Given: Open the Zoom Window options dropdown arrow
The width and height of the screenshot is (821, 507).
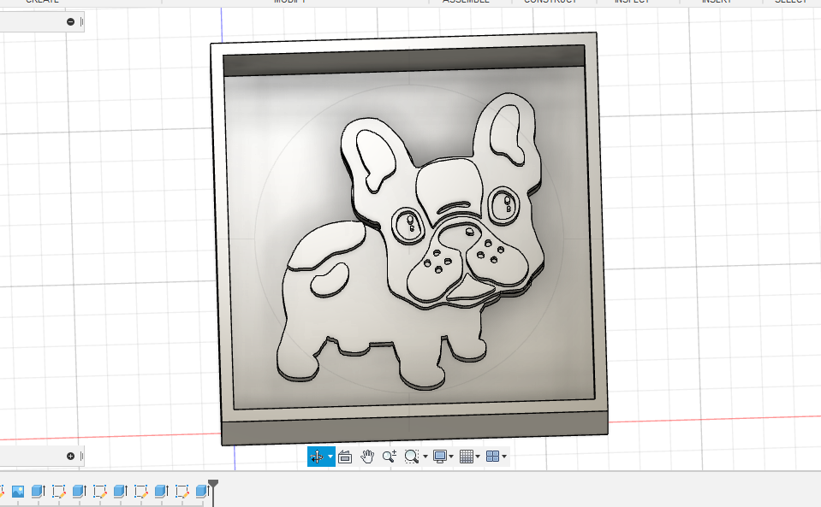Looking at the screenshot, I should tap(425, 457).
